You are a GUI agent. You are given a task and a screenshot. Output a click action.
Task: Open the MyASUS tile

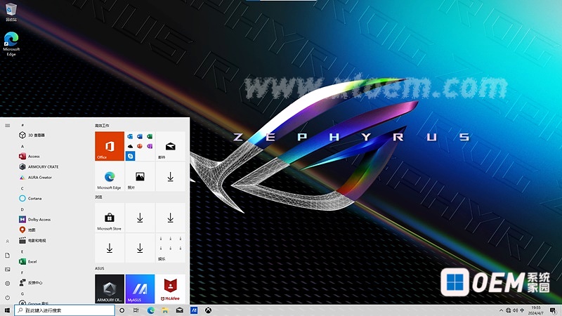(x=140, y=289)
